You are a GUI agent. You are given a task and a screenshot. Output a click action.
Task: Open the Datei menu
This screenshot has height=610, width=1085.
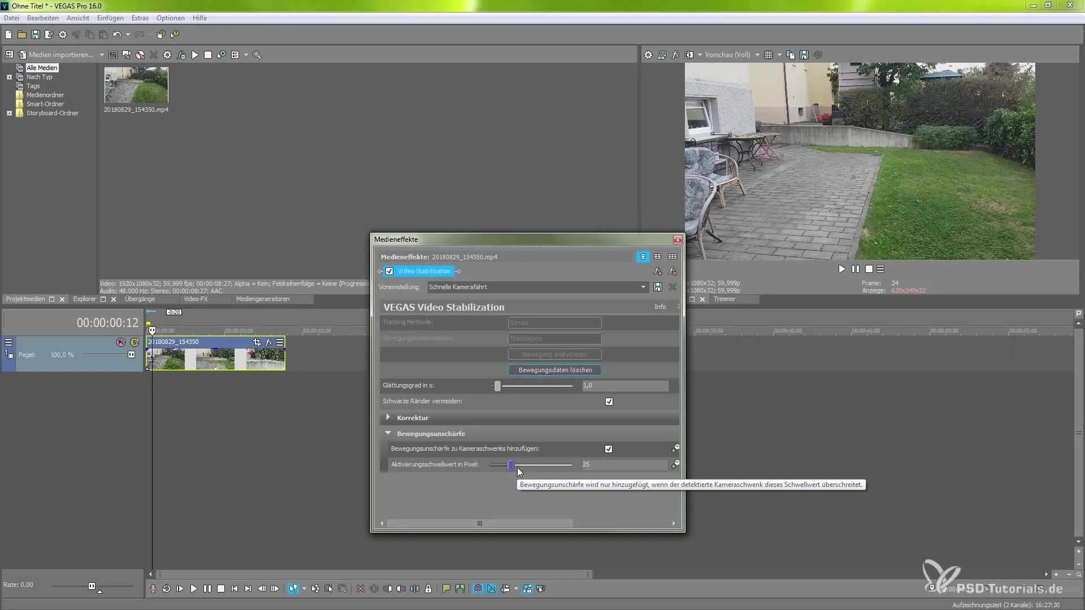pos(11,18)
